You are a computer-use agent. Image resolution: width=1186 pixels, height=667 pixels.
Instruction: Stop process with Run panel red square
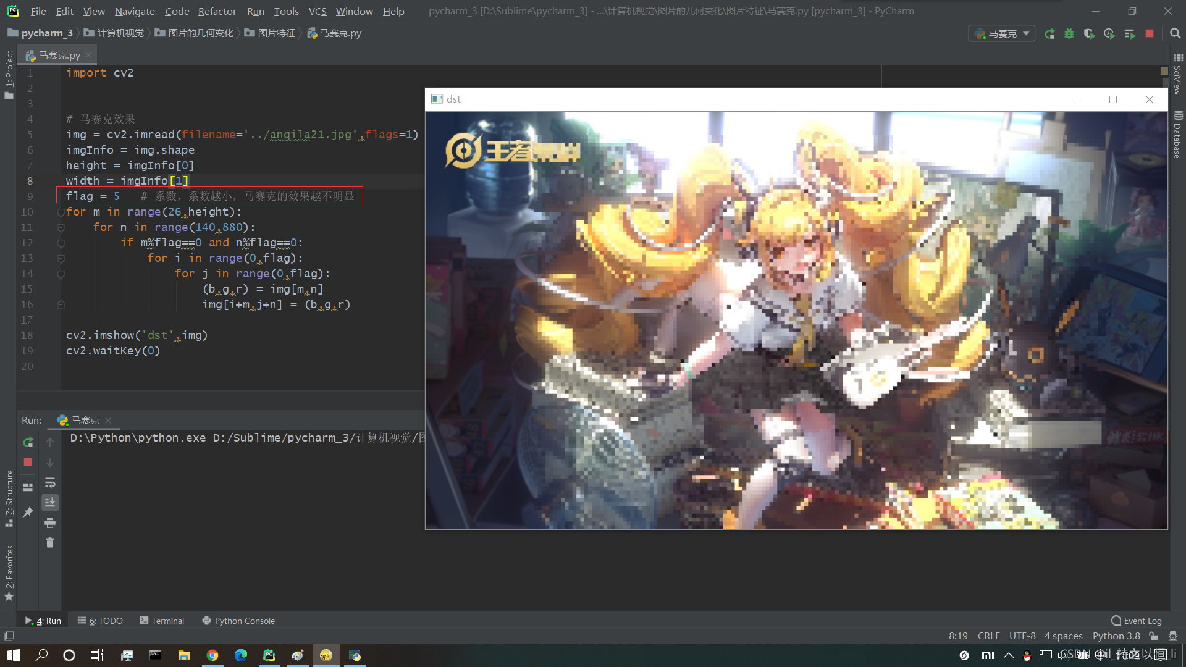click(x=28, y=462)
